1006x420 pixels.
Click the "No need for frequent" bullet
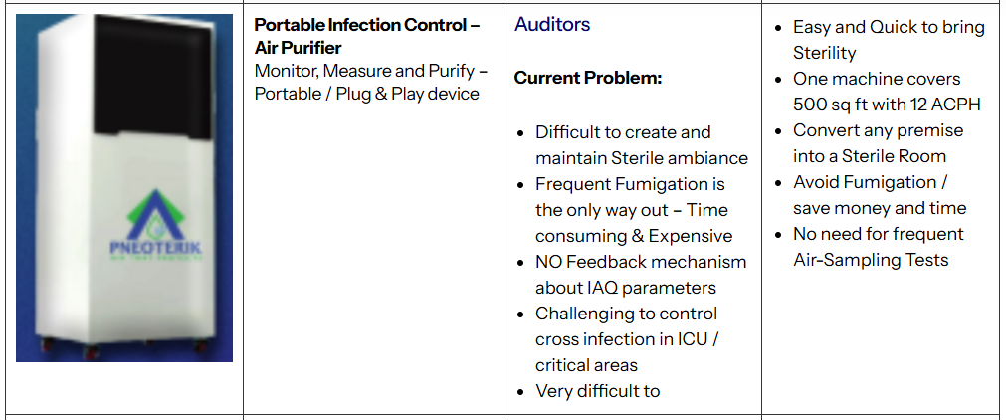pyautogui.click(x=878, y=234)
